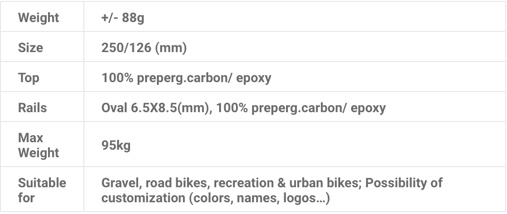Click 'Possibility of' text in last row
The image size is (507, 214).
click(403, 183)
